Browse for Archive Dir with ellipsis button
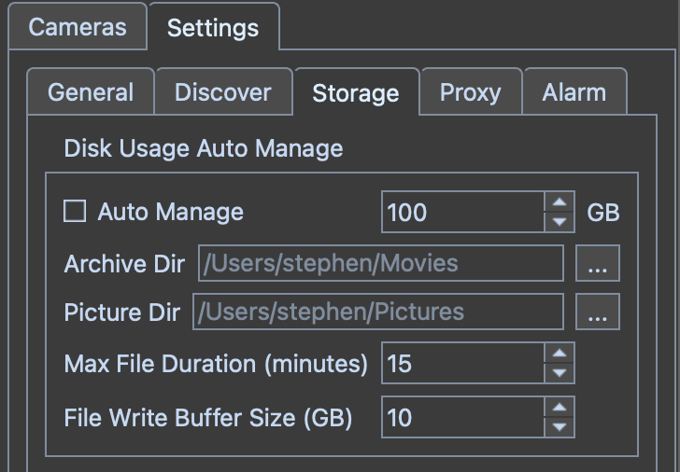Screen dimensions: 680x472 coord(598,263)
